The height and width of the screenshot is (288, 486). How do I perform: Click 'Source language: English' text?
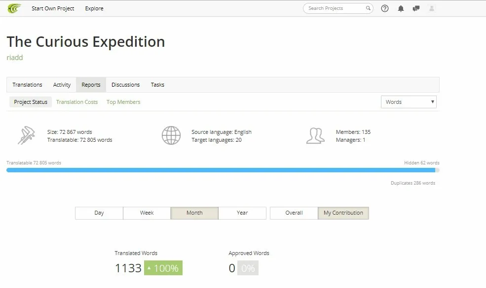[x=222, y=132]
